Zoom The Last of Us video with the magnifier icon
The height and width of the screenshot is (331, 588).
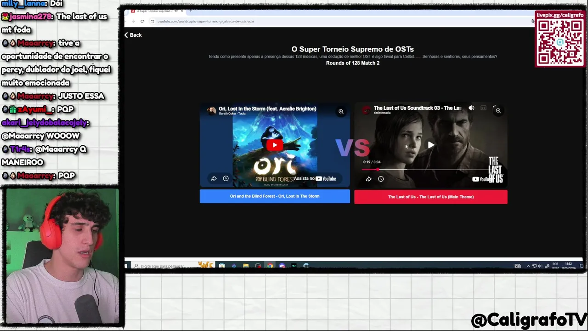tap(498, 111)
